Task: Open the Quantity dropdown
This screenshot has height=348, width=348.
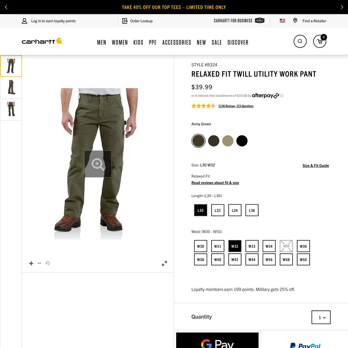Action: point(321,317)
